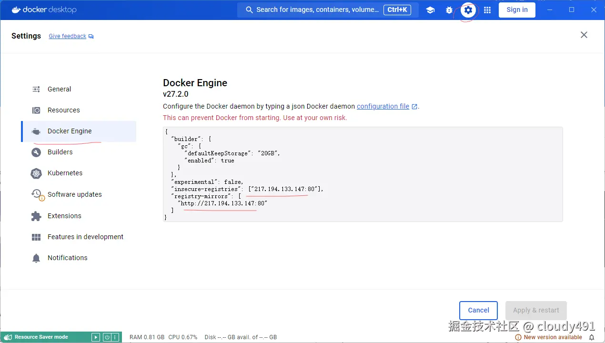605x343 pixels.
Task: Click the Sign in button
Action: pyautogui.click(x=517, y=10)
